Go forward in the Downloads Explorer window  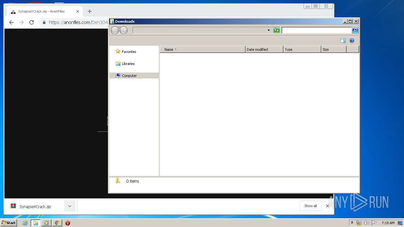123,30
